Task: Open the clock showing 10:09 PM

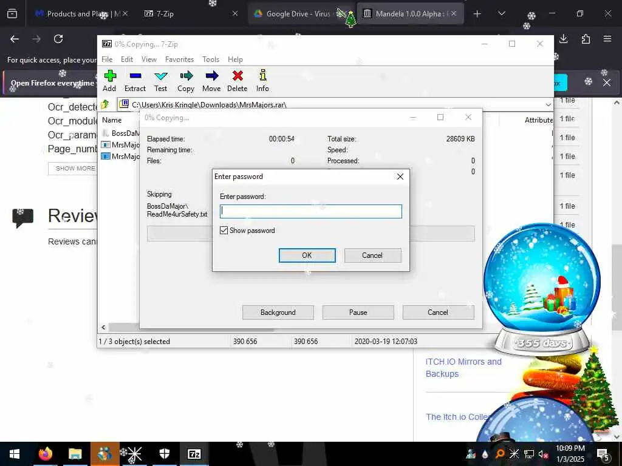Action: [570, 454]
